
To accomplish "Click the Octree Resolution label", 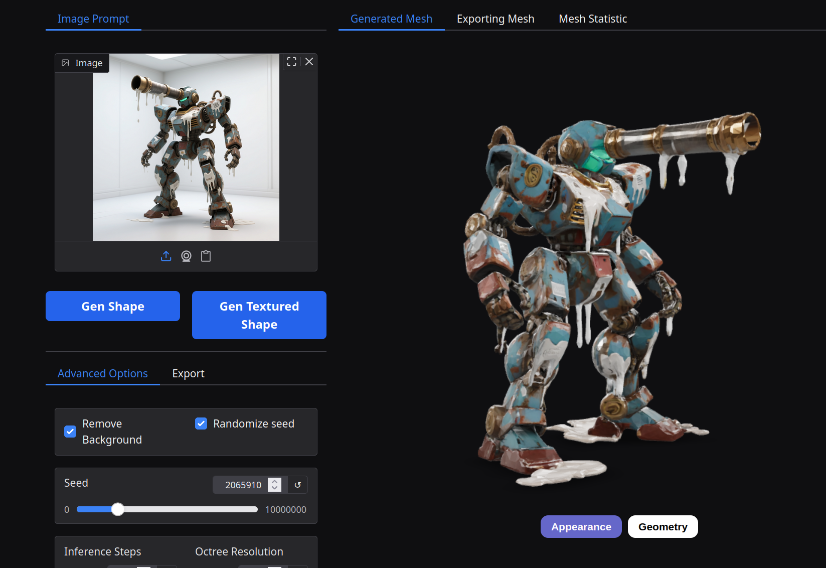I will pos(239,551).
